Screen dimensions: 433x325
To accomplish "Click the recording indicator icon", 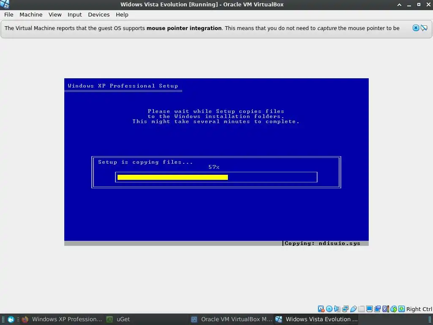I will 377,308.
